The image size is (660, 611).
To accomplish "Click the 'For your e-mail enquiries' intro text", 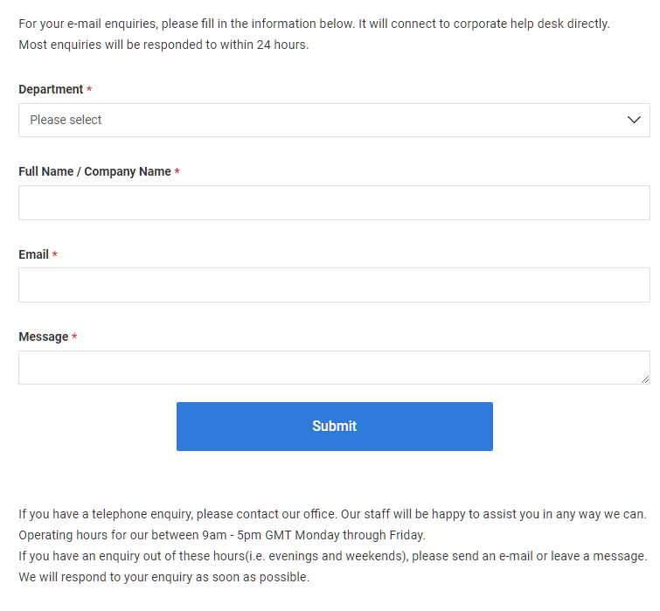I will pos(314,24).
